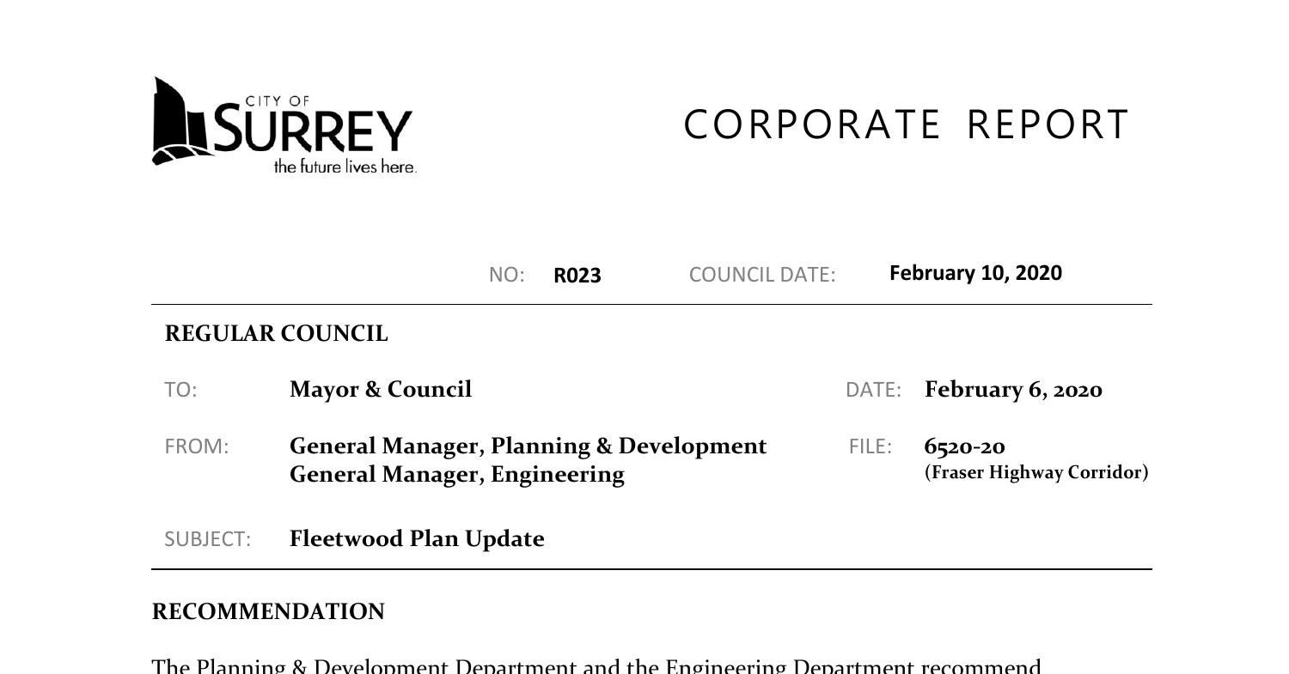1289x674 pixels.
Task: Click the REGULAR COUNCIL heading
Action: pyautogui.click(x=276, y=334)
